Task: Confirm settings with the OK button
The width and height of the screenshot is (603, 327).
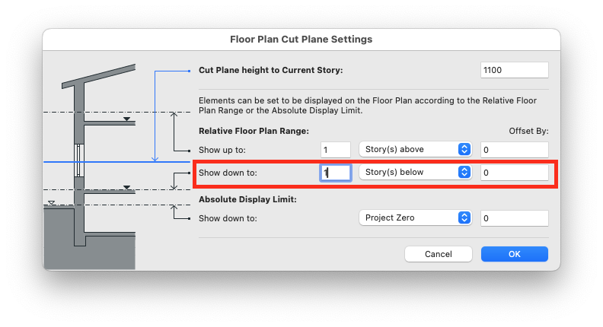Action: tap(515, 254)
